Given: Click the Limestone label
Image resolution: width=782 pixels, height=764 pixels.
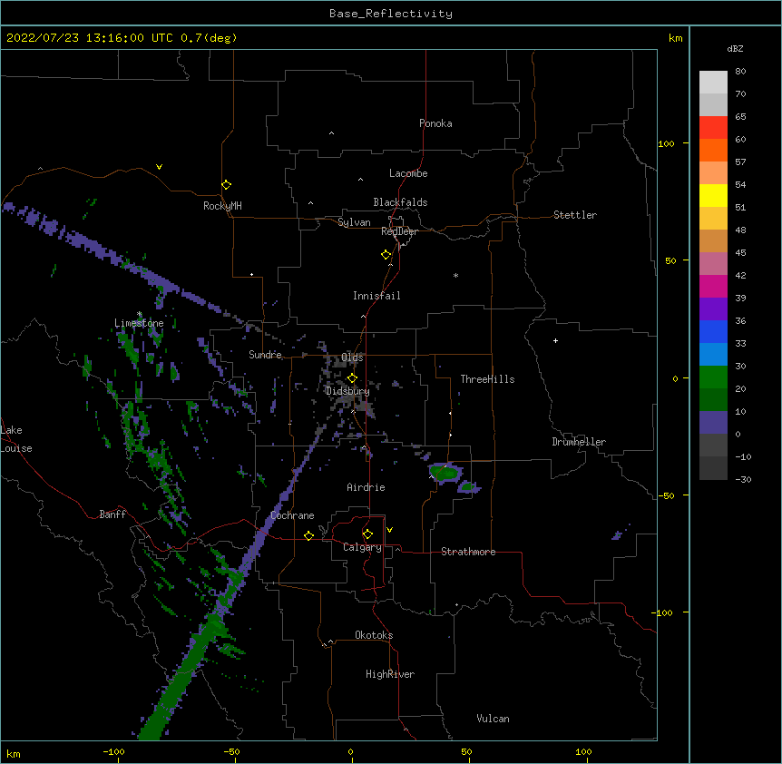Looking at the screenshot, I should coord(139,323).
